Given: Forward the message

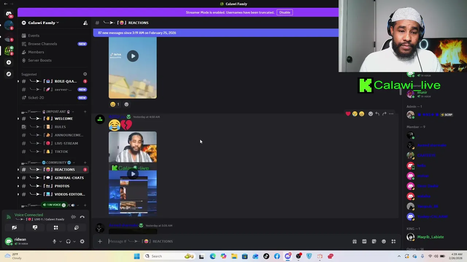Looking at the screenshot, I should [x=384, y=114].
